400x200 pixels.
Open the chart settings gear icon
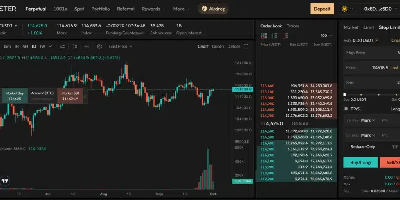(99, 46)
